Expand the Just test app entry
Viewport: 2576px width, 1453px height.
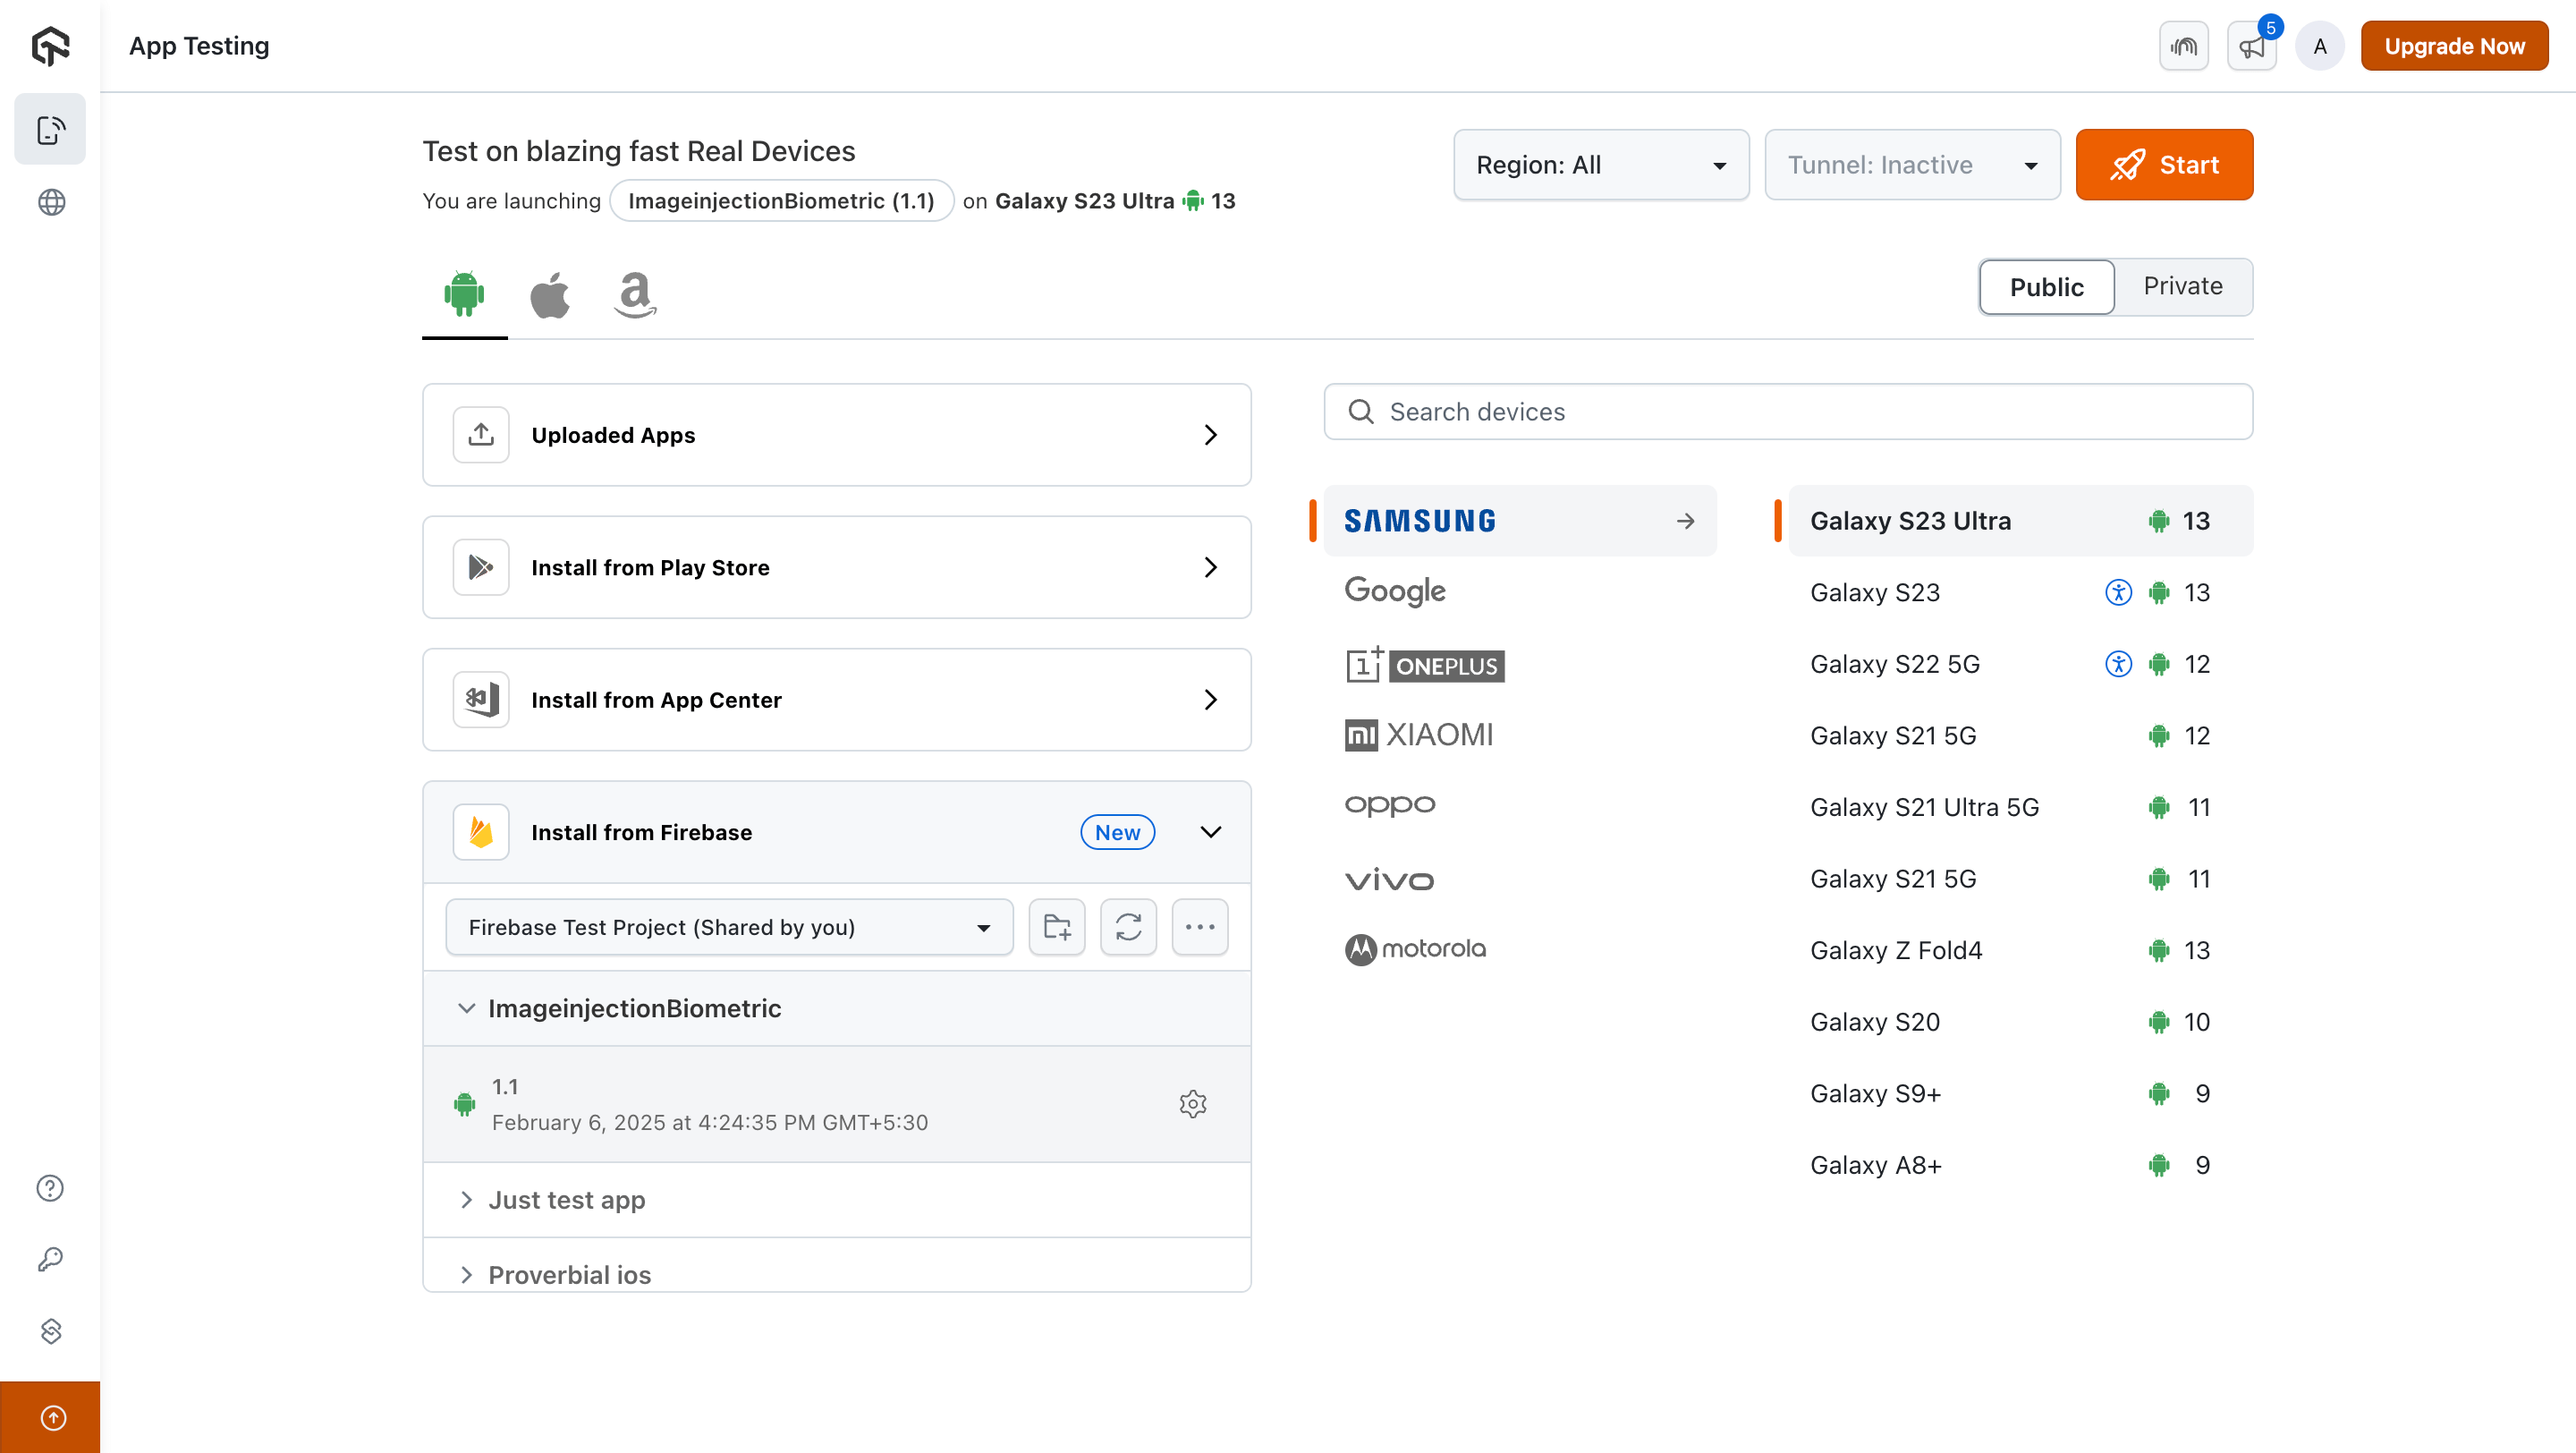566,1199
